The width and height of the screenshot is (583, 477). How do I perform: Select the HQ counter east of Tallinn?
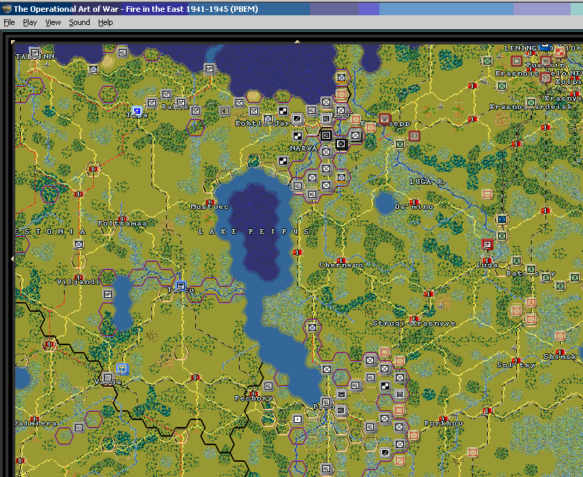122,52
